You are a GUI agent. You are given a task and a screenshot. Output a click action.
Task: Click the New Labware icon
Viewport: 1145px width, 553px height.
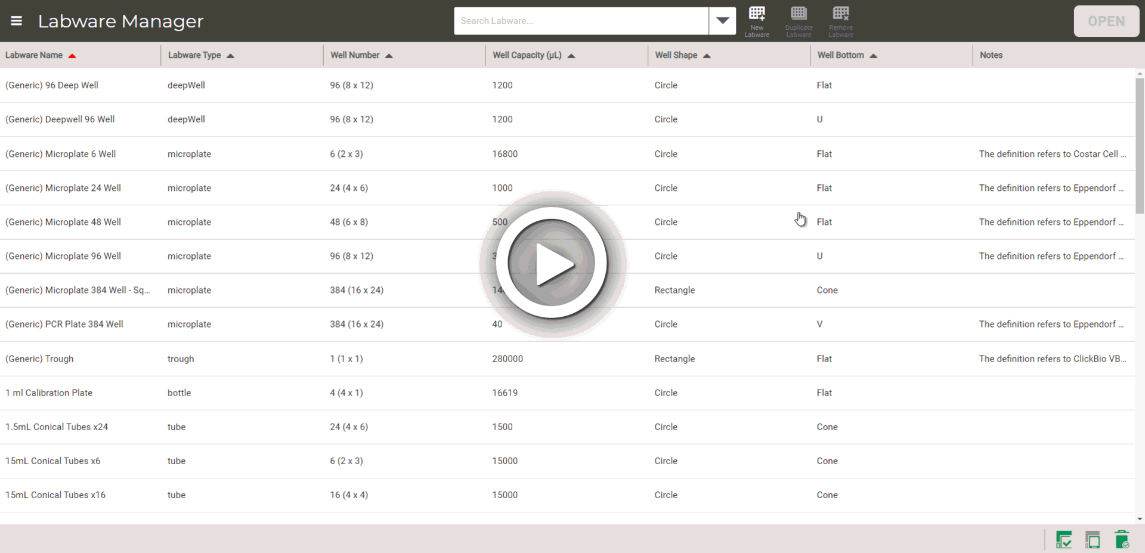pos(757,21)
